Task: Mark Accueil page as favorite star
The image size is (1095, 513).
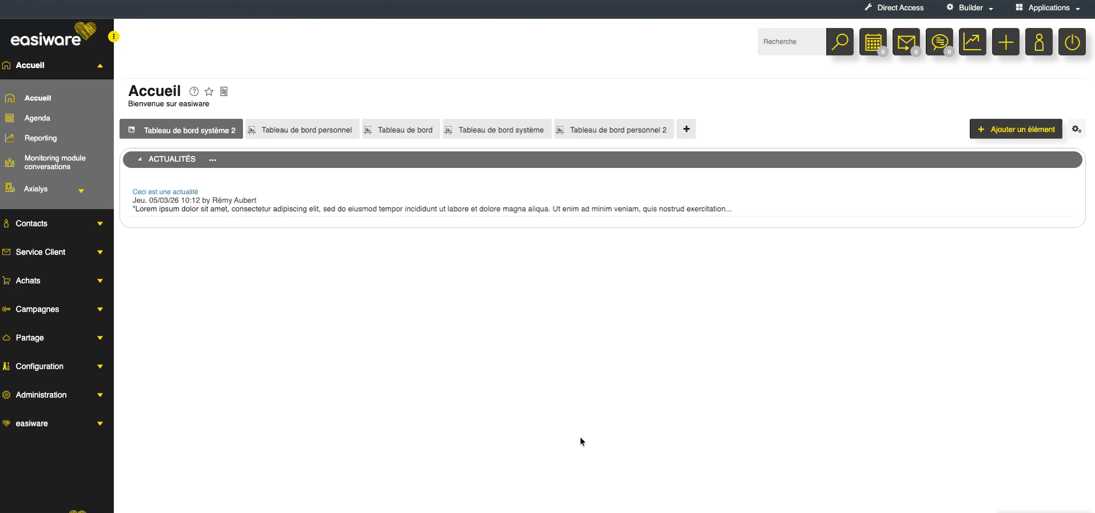Action: pos(209,91)
